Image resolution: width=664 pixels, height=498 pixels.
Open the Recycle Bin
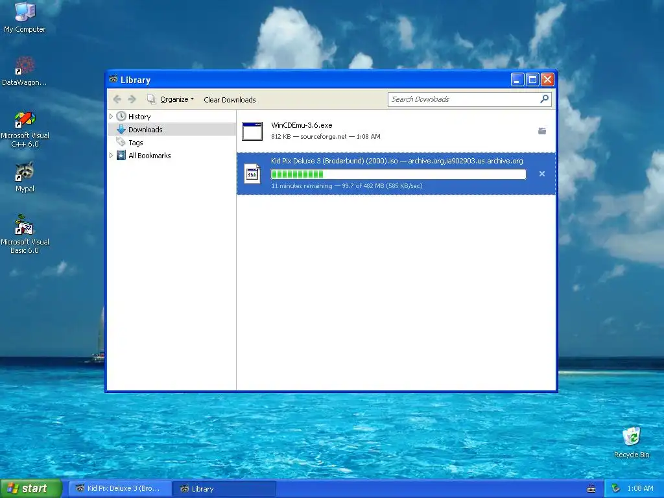[632, 442]
